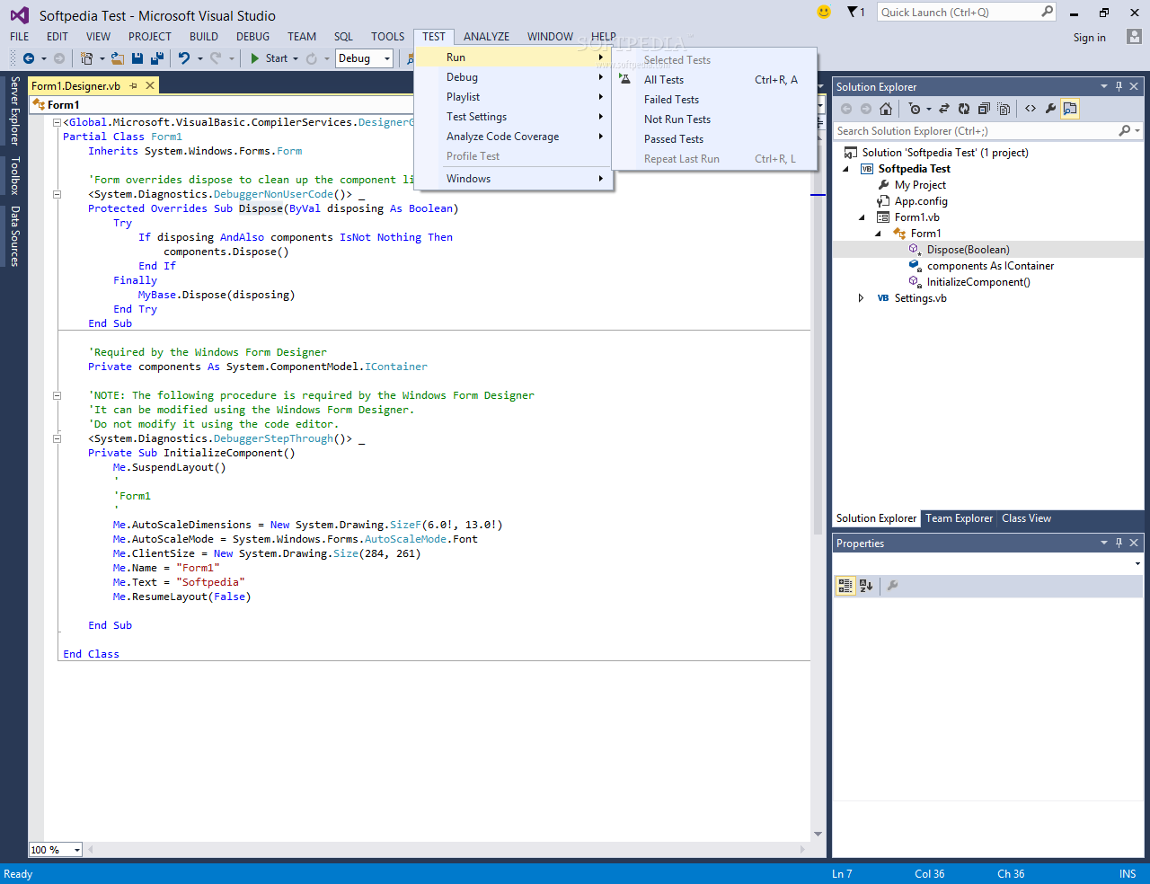
Task: Open the Undo history dropdown arrow
Action: [199, 58]
